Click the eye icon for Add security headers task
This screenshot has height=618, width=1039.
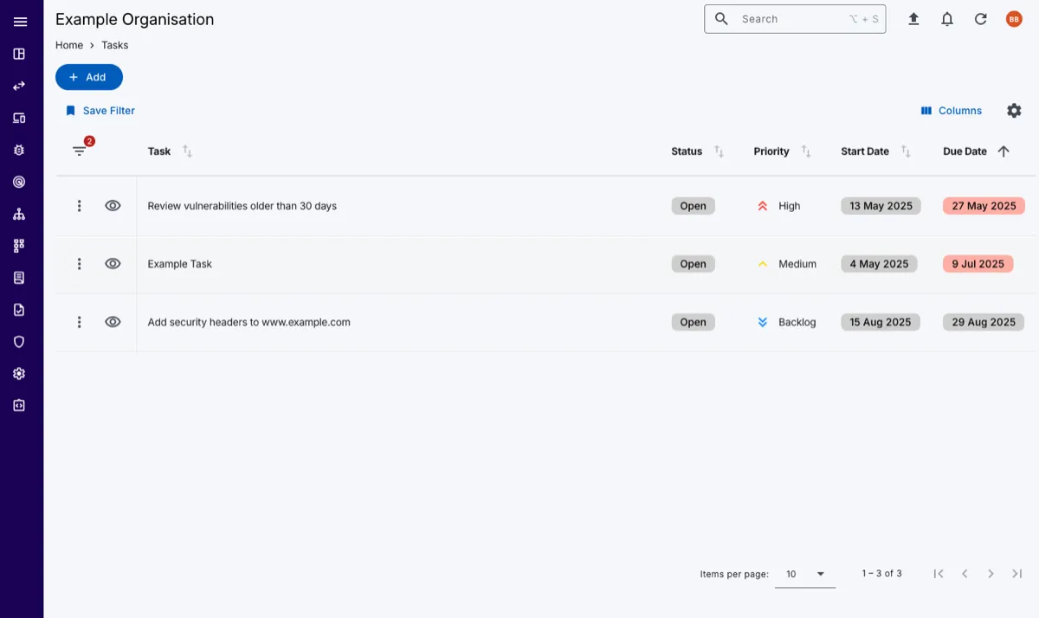point(113,322)
